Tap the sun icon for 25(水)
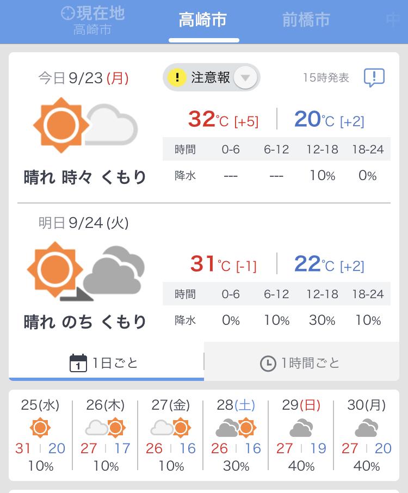408x493 pixels. pos(40,428)
